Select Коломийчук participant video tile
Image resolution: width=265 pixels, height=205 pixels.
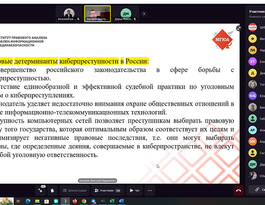click(69, 14)
